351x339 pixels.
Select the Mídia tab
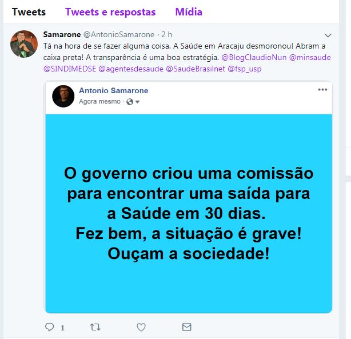pos(189,12)
